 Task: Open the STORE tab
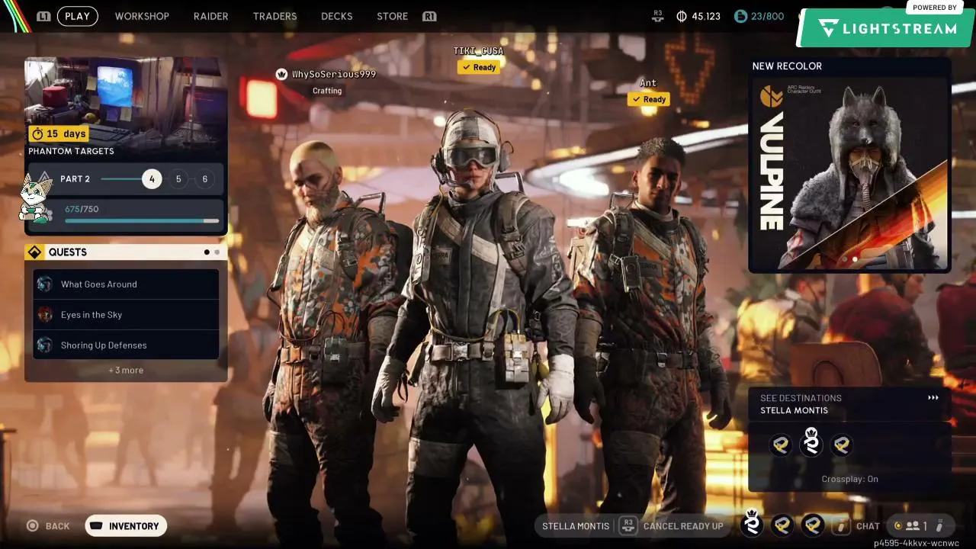click(392, 16)
